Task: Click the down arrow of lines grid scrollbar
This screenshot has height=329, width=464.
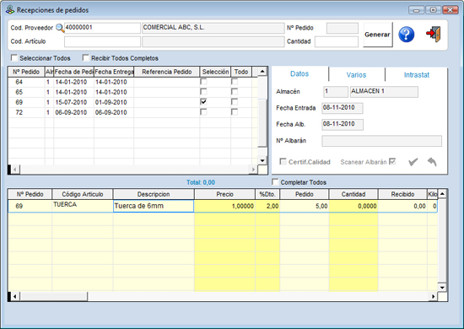Action: (442, 288)
